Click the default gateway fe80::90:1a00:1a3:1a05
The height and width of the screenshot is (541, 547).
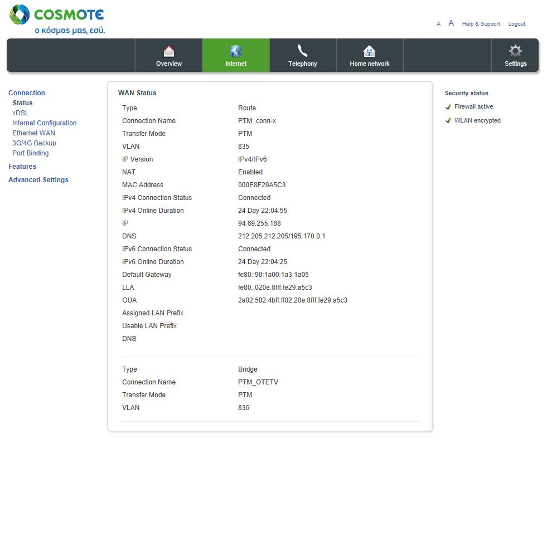point(273,275)
